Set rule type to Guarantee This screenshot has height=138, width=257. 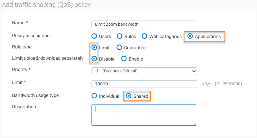click(119, 48)
